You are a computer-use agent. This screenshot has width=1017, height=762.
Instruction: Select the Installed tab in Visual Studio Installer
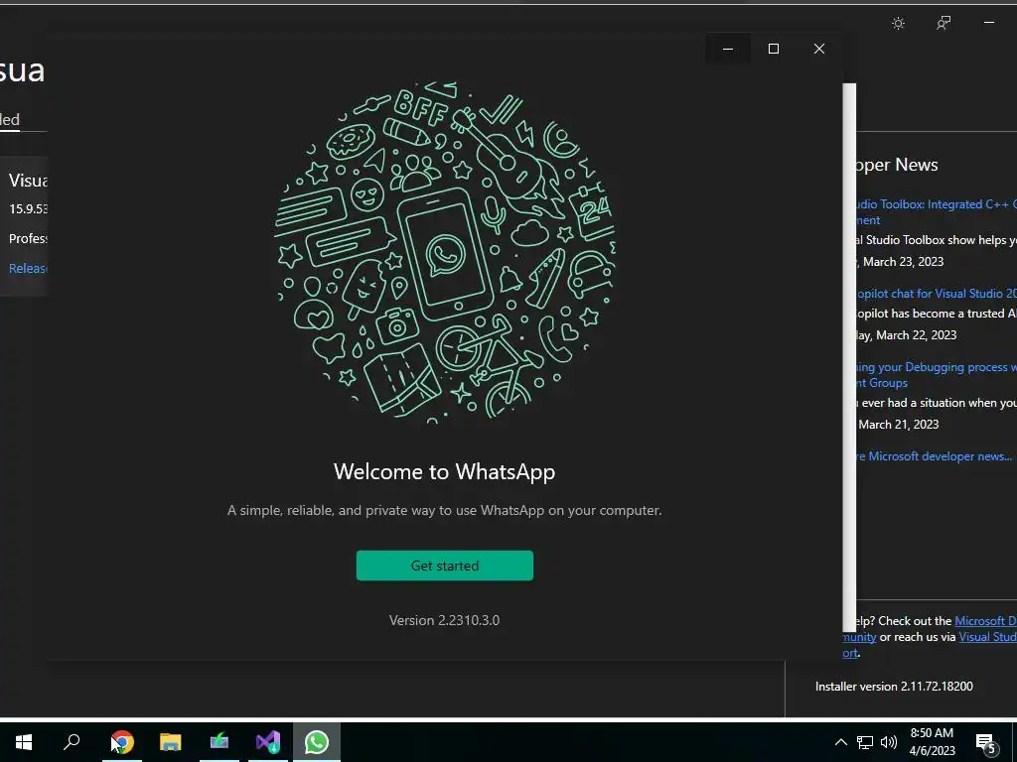click(x=10, y=119)
